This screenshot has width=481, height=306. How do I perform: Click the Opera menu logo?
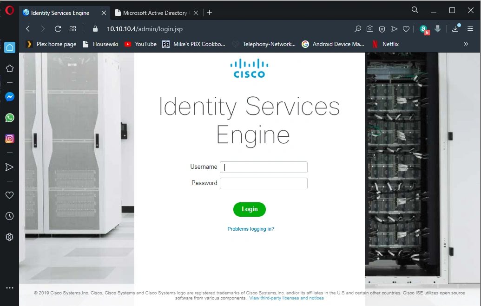coord(9,10)
